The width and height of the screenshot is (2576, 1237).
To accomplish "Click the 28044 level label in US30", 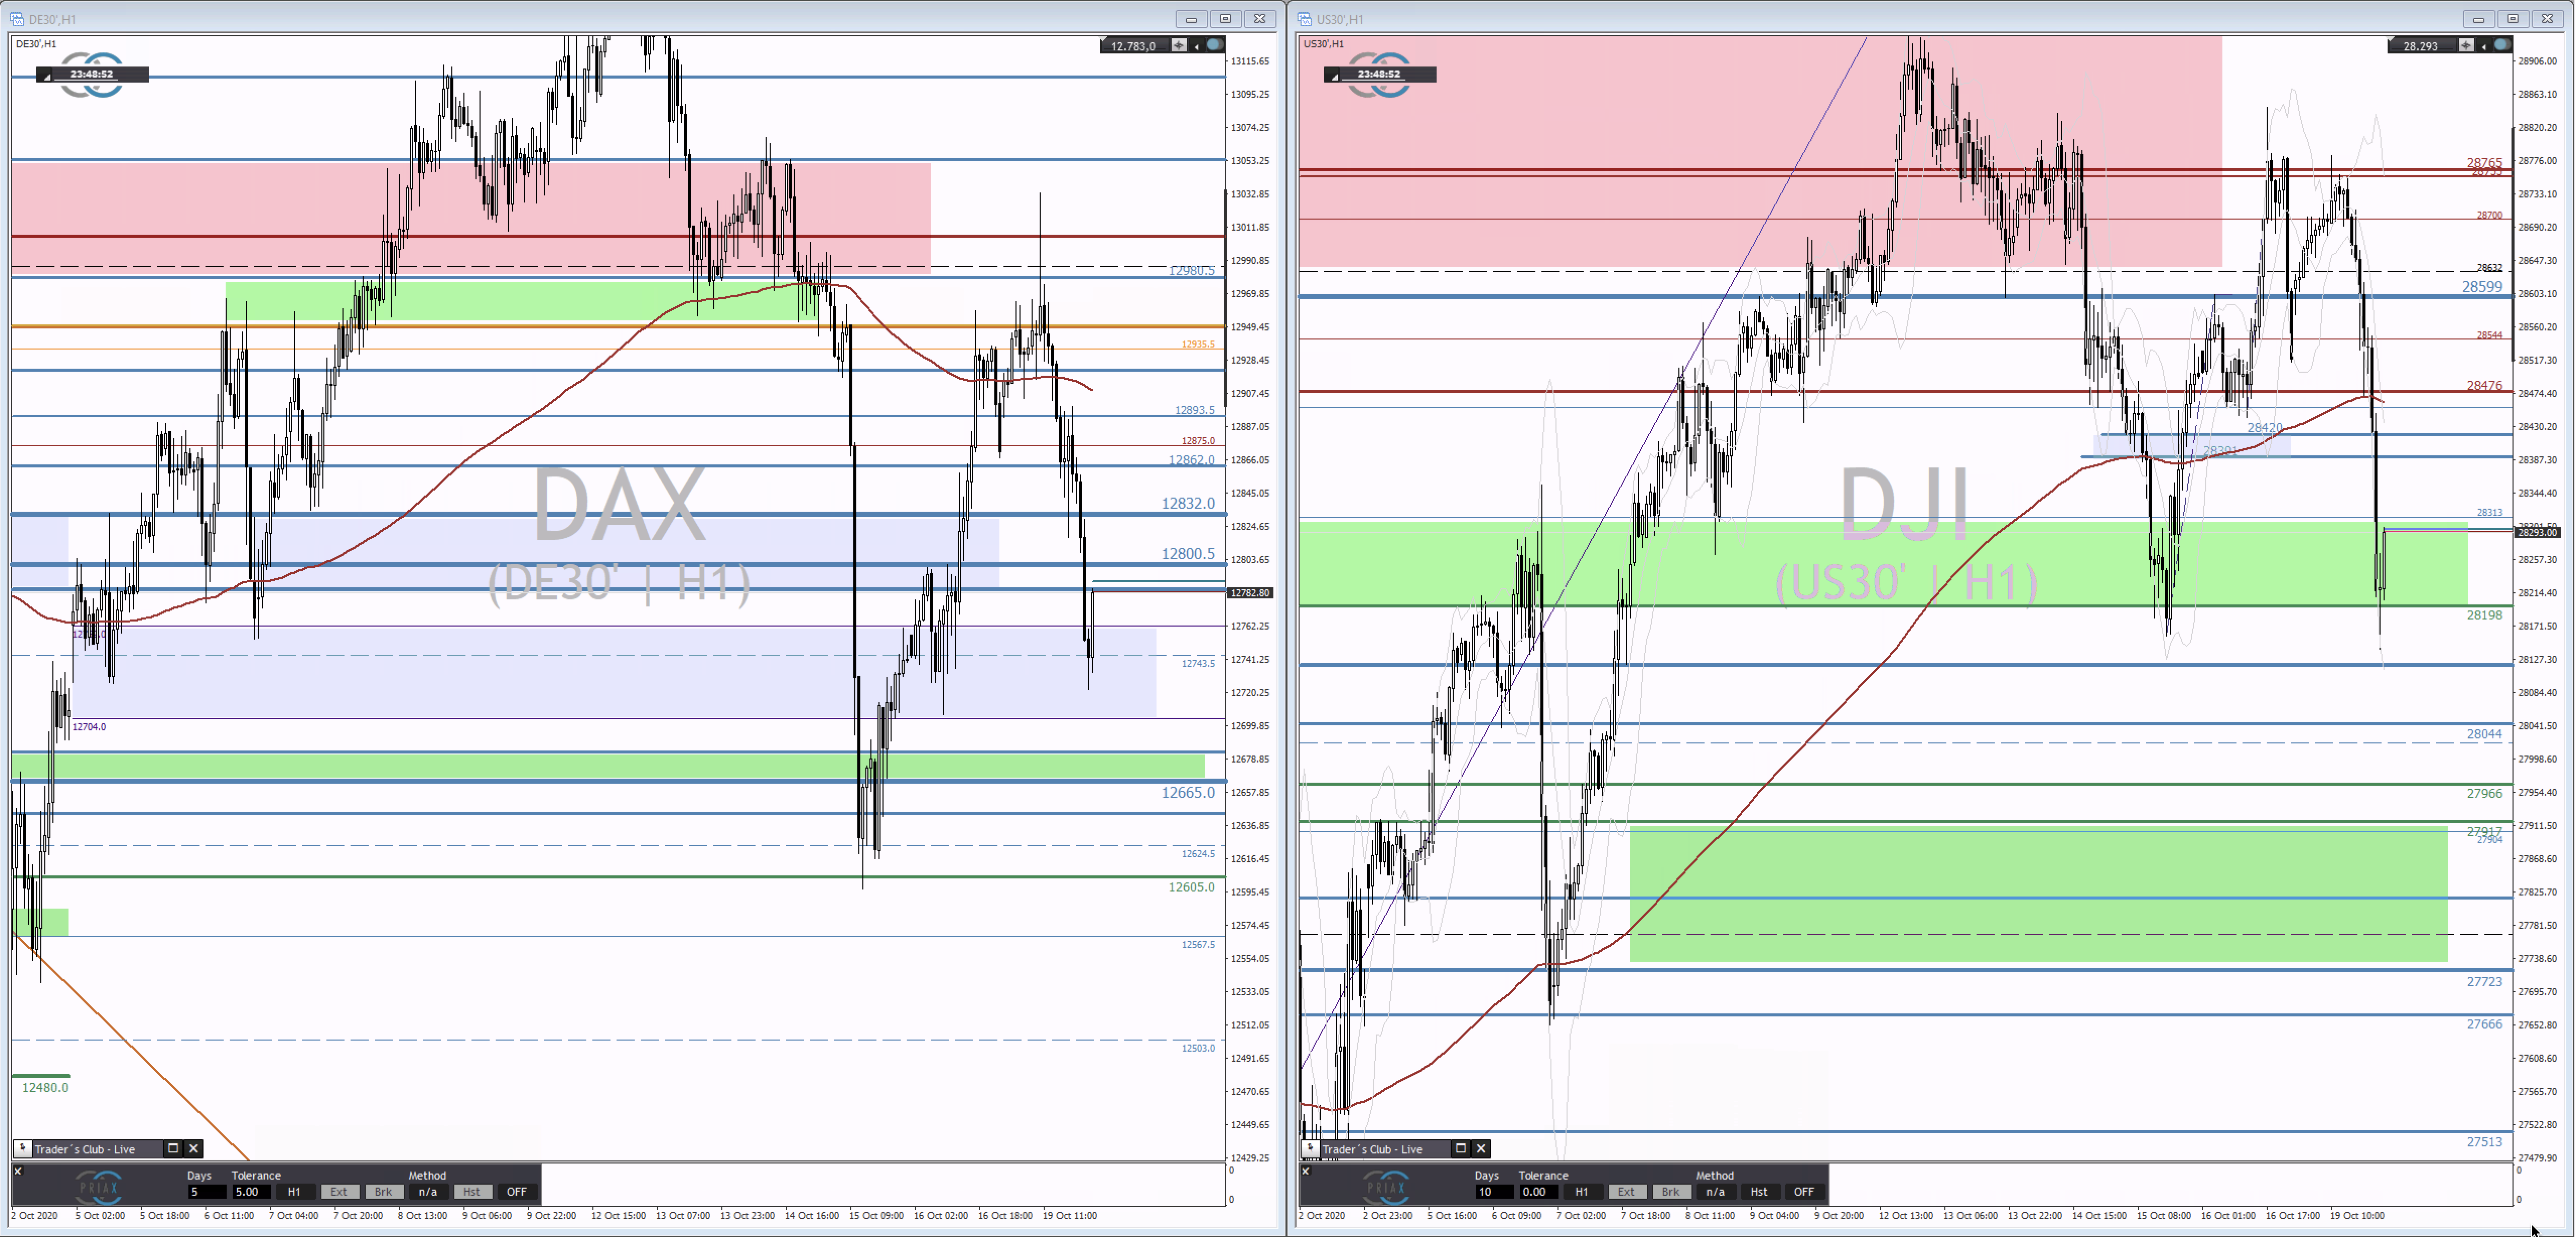I will click(2484, 734).
